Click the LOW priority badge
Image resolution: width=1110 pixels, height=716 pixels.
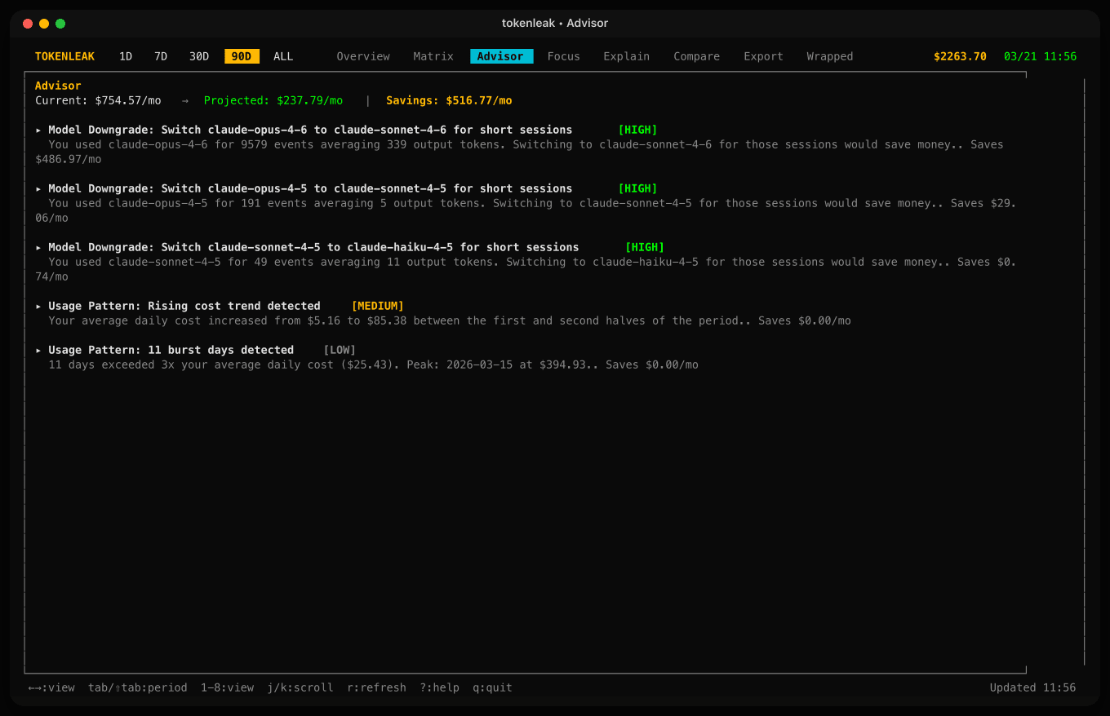[x=340, y=350]
